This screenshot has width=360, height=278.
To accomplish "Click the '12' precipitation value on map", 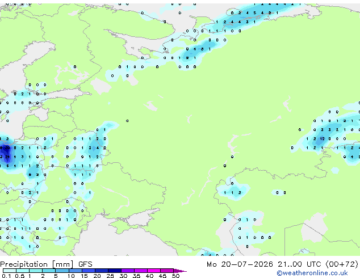I will pos(322,139).
